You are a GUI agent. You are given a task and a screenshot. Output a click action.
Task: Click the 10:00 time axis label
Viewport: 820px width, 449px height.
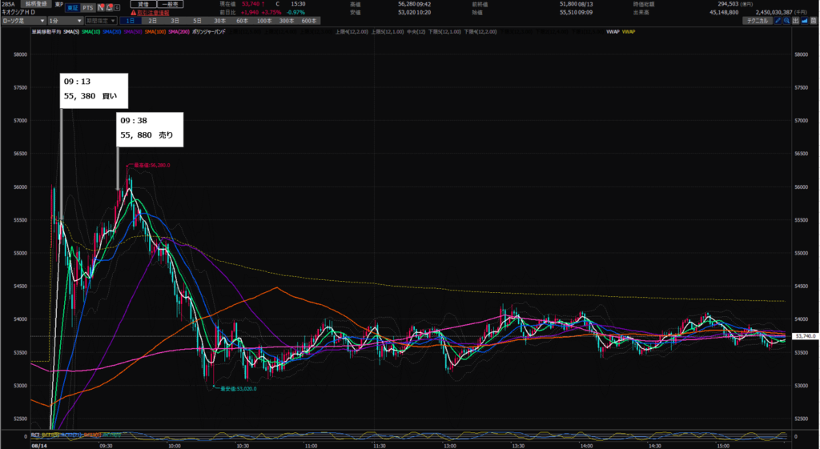[175, 446]
